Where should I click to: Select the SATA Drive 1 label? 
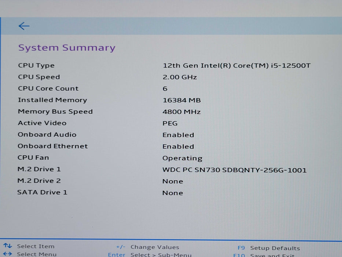[42, 192]
